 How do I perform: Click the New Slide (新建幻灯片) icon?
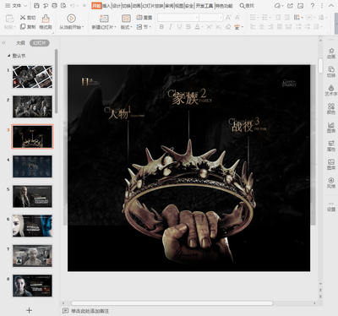coord(104,19)
